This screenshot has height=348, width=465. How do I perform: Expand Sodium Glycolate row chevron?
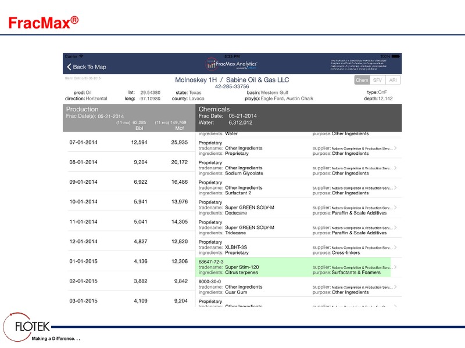tap(395, 168)
